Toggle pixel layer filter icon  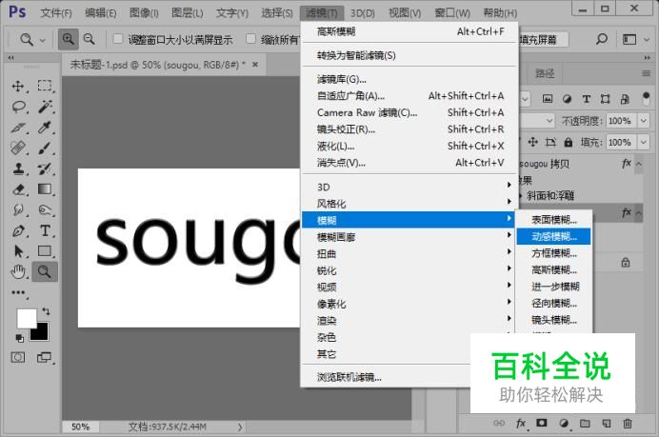click(x=548, y=99)
